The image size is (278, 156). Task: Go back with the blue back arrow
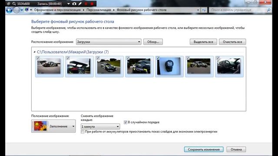point(9,10)
